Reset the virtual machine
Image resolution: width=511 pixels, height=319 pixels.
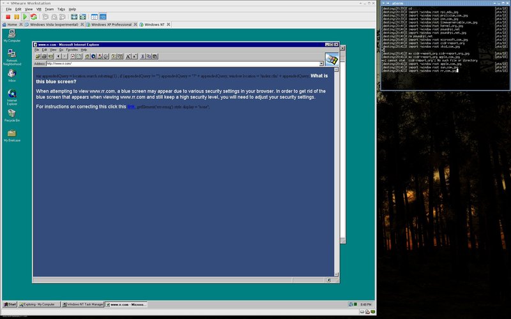click(33, 17)
